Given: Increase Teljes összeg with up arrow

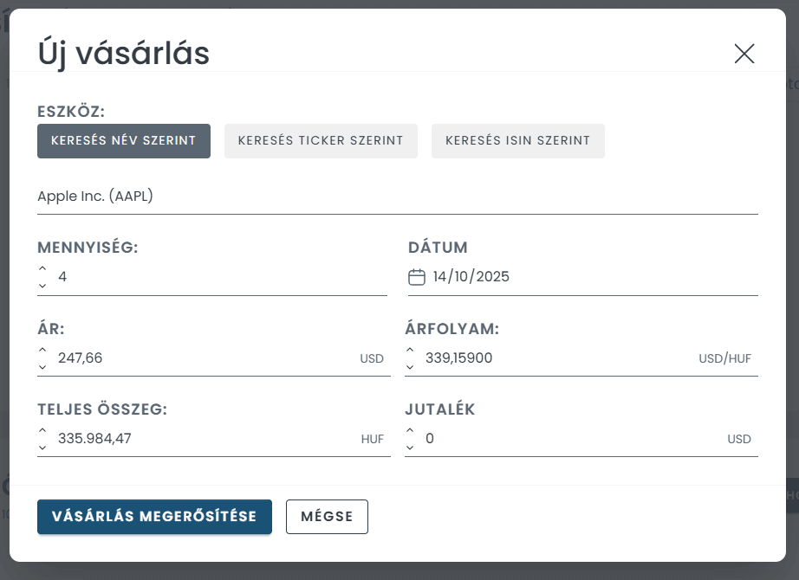Looking at the screenshot, I should pos(43,430).
